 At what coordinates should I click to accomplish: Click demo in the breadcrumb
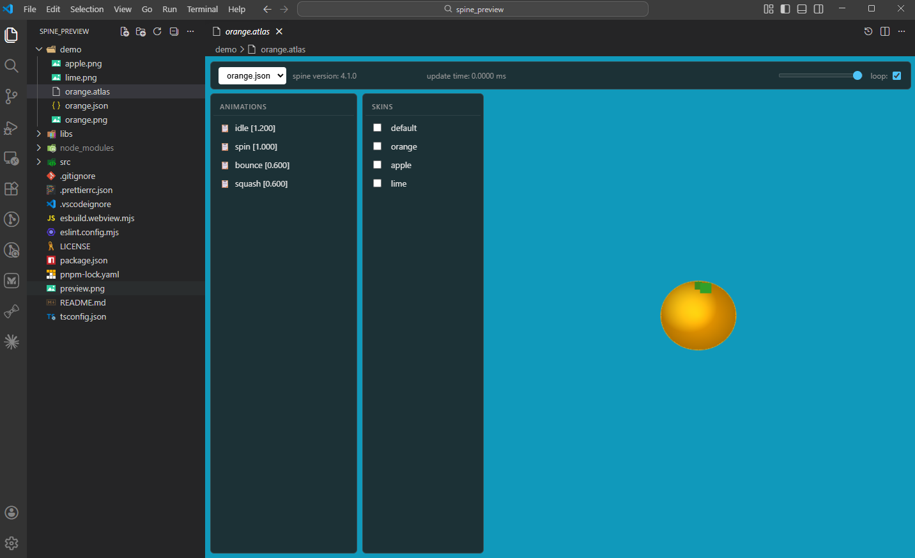pyautogui.click(x=226, y=49)
